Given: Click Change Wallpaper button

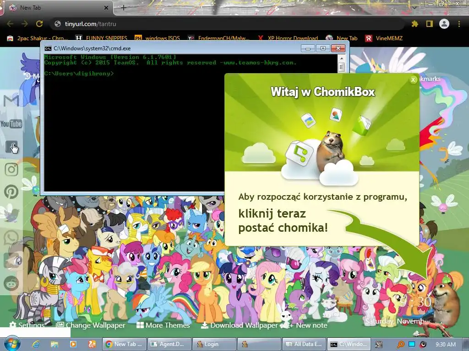Looking at the screenshot, I should (91, 325).
